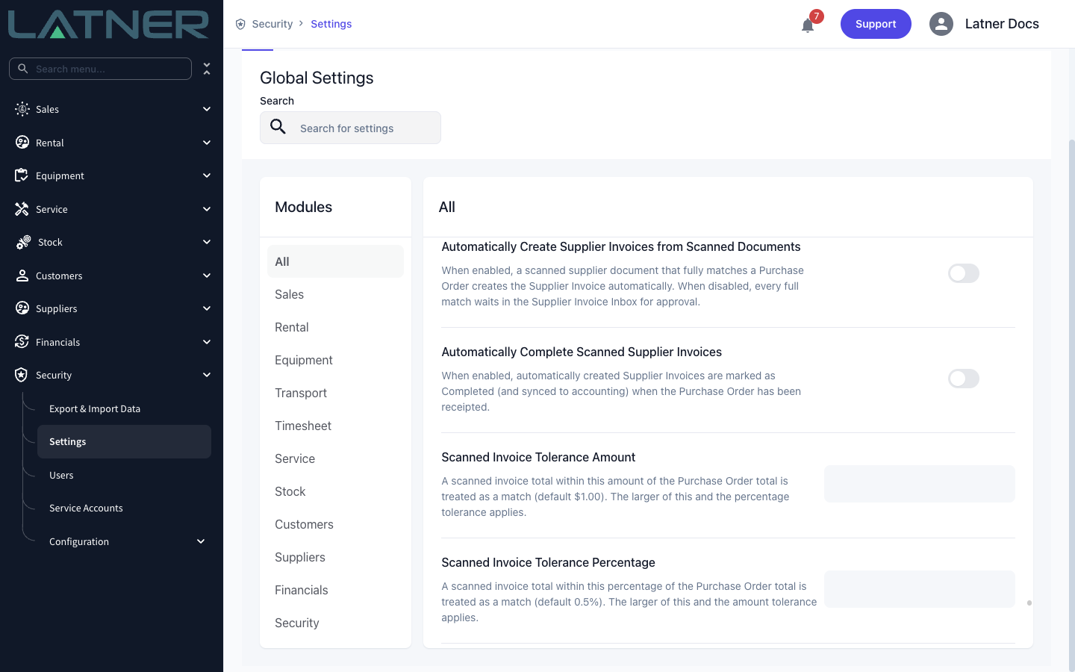The width and height of the screenshot is (1075, 672).
Task: Collapse the sidebar menu with the collapse icon
Action: point(207,69)
